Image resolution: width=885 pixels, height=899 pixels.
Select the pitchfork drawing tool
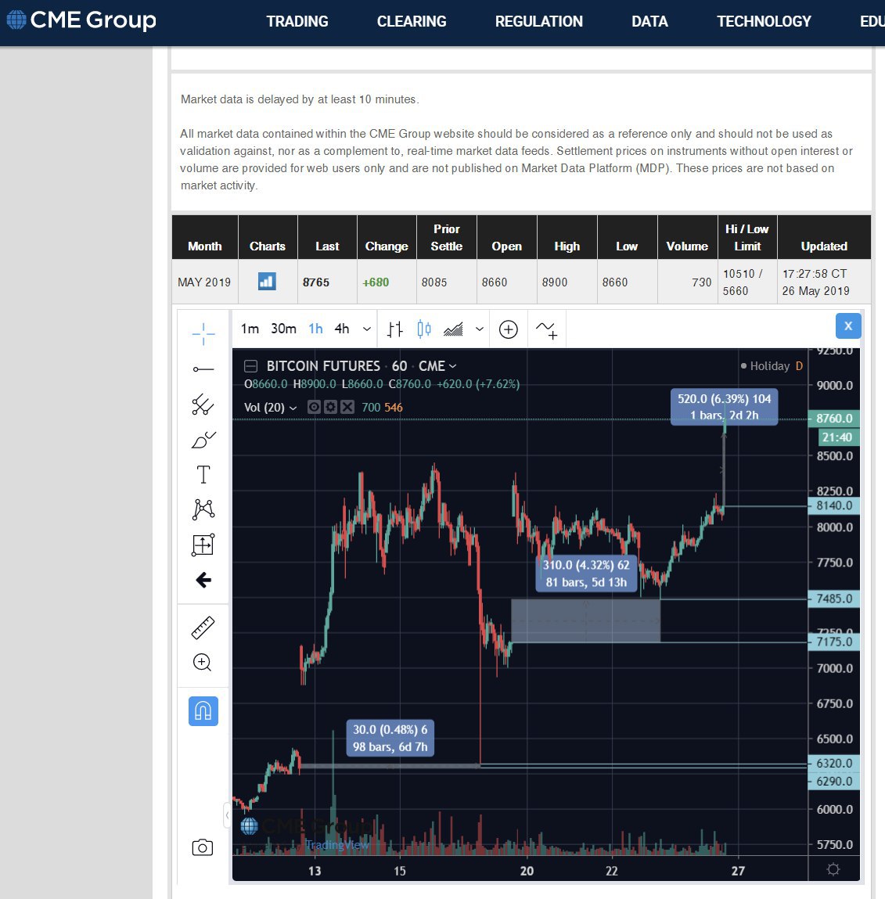[x=203, y=405]
